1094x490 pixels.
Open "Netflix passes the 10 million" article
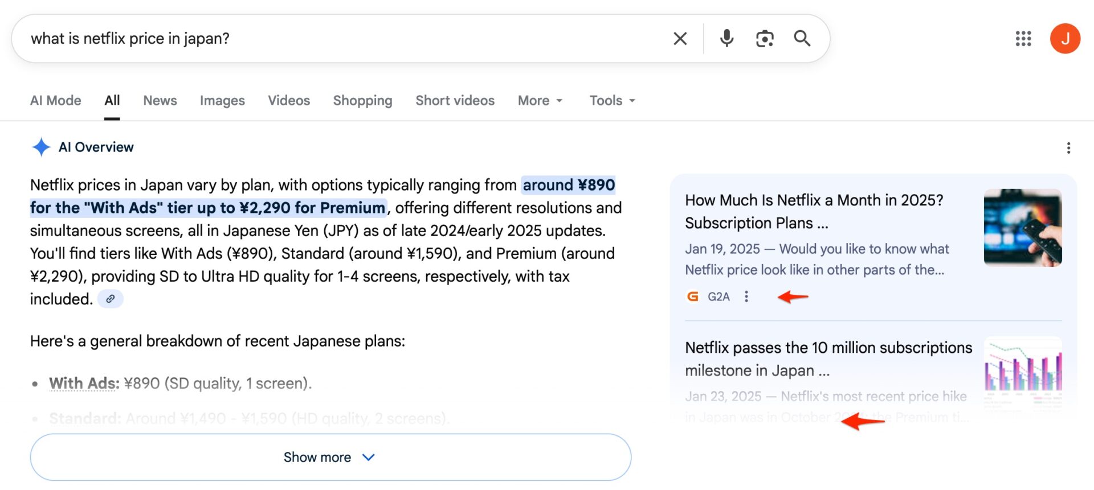click(x=828, y=359)
